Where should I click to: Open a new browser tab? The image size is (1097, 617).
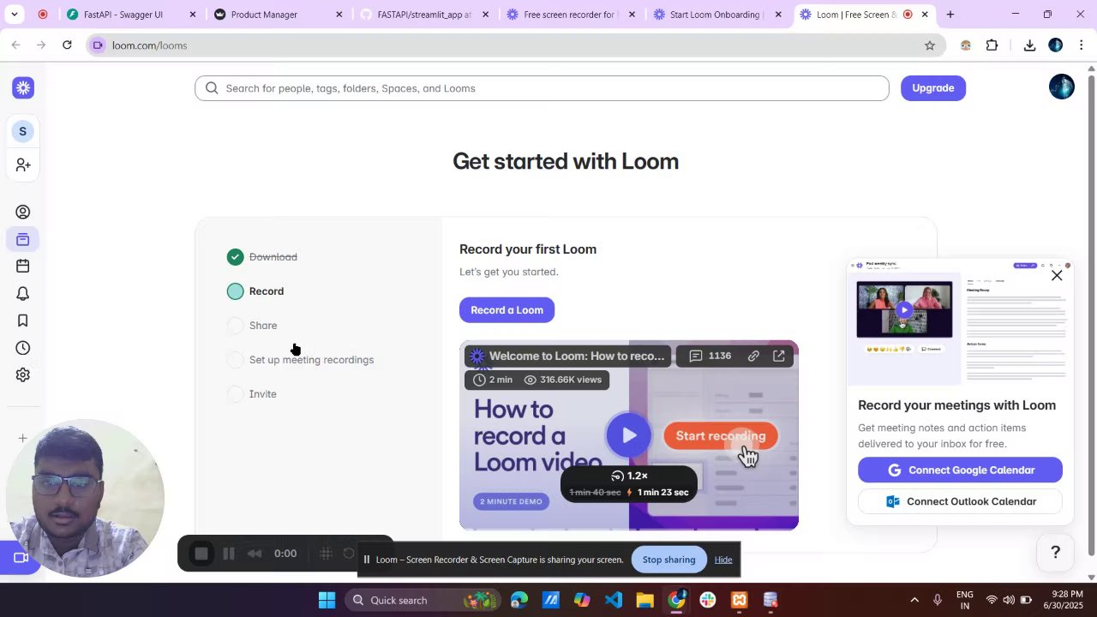[950, 15]
